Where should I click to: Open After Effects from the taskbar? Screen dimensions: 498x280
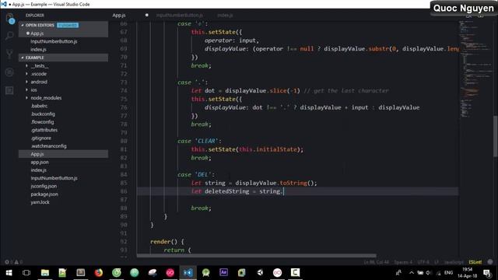click(223, 273)
